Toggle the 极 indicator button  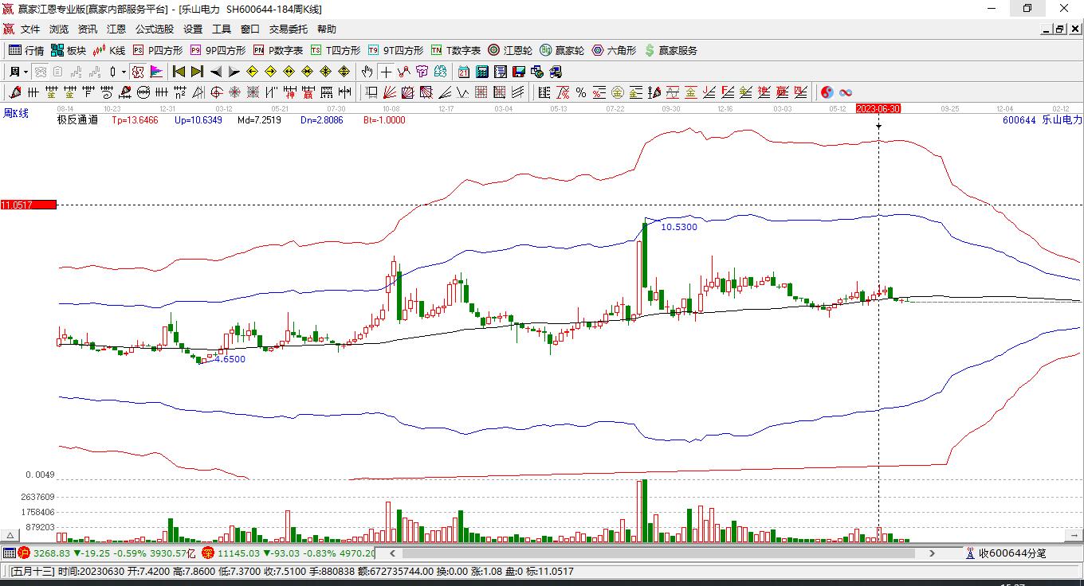(x=138, y=72)
